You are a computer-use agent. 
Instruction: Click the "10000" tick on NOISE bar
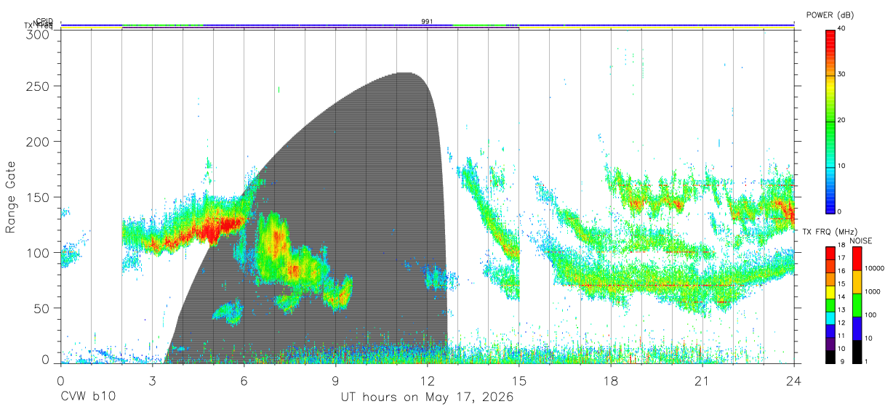coord(874,270)
